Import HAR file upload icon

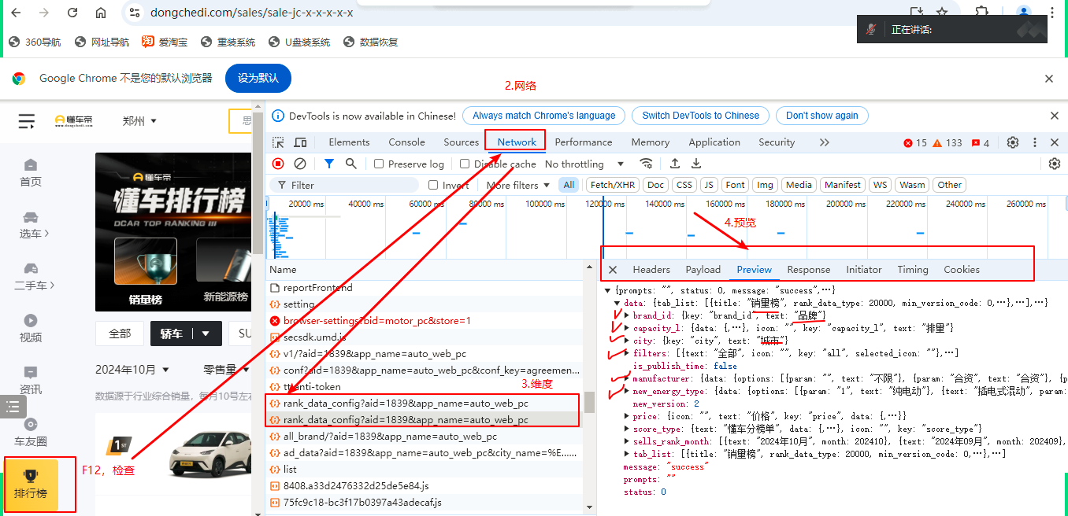(675, 164)
